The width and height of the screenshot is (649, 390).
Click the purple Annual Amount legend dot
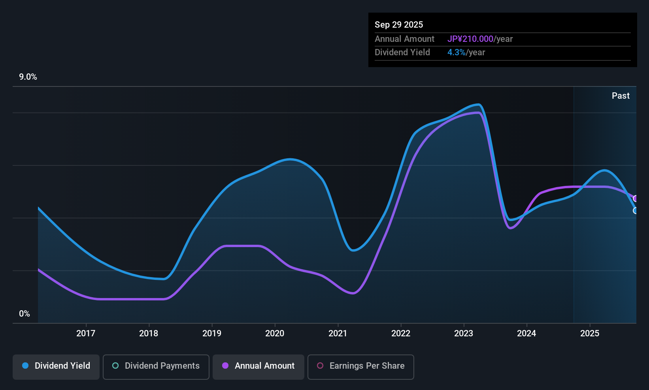coord(225,366)
